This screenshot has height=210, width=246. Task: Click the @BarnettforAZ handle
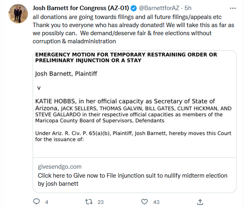point(159,8)
